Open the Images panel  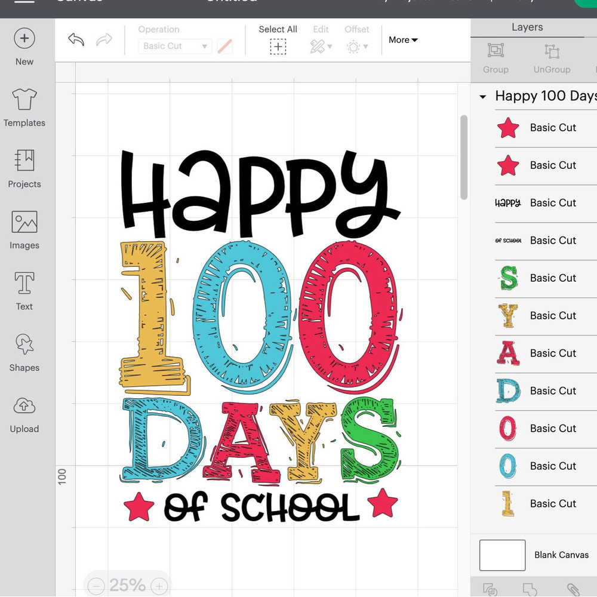pos(24,230)
